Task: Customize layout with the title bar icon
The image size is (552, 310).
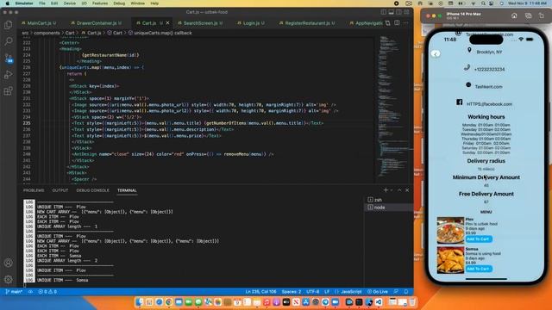Action: tap(406, 12)
